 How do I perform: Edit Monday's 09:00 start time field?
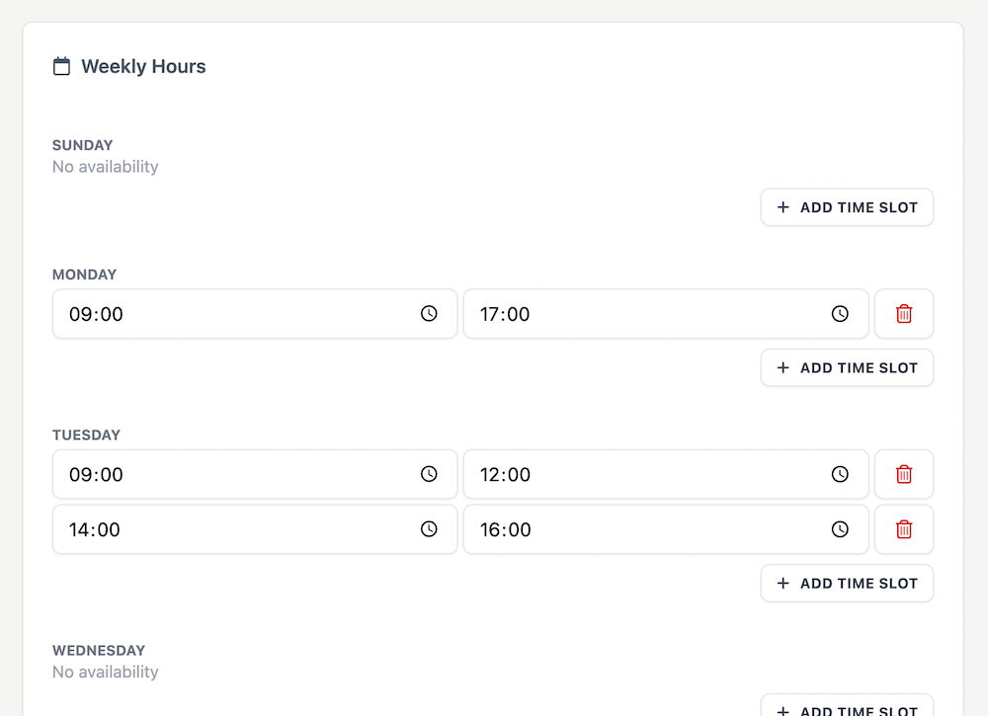click(x=255, y=314)
